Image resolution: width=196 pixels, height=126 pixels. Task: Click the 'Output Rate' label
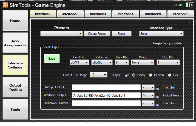[x=171, y=95]
